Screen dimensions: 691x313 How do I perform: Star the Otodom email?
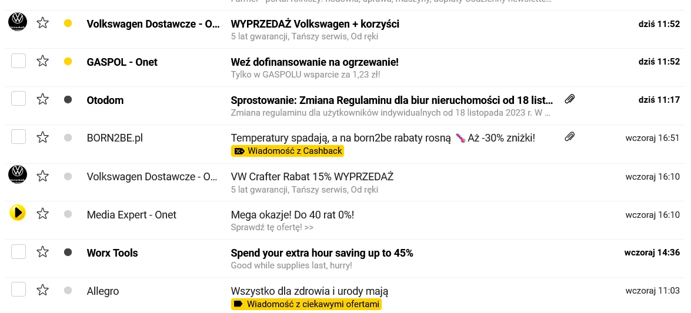coord(42,99)
